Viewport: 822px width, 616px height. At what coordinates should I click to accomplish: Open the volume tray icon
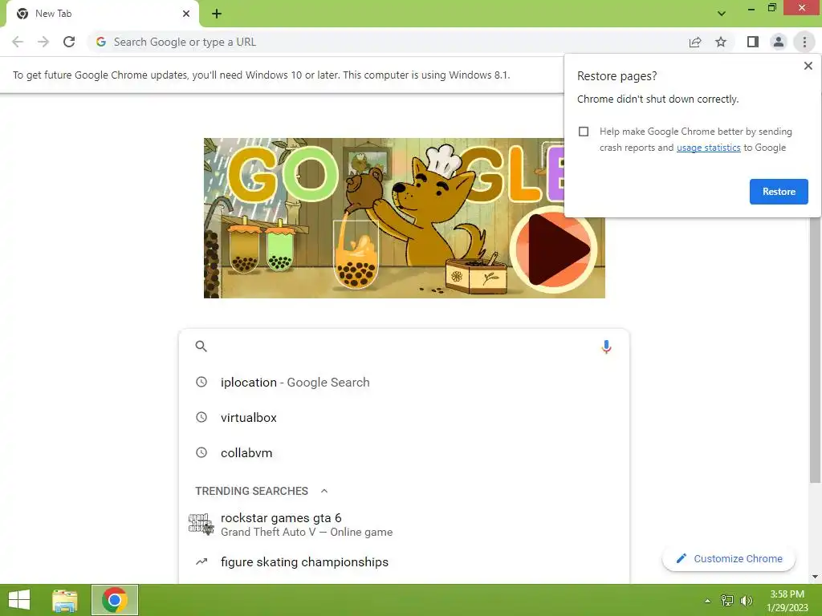click(x=746, y=601)
